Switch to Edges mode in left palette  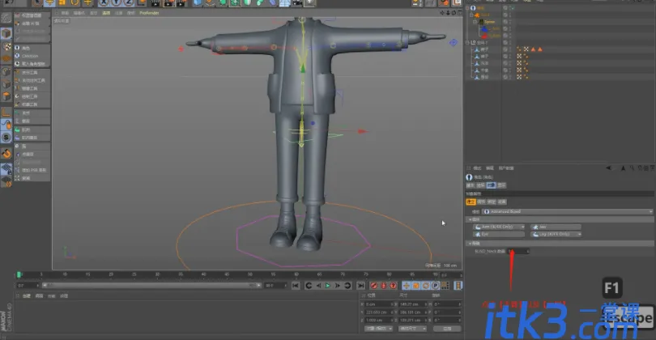tap(6, 84)
